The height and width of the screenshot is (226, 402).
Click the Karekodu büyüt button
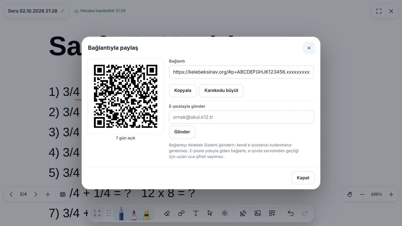tap(221, 90)
